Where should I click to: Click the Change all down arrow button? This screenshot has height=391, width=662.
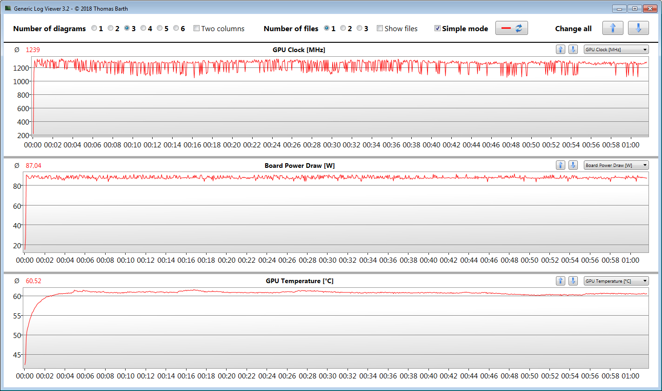coord(638,28)
